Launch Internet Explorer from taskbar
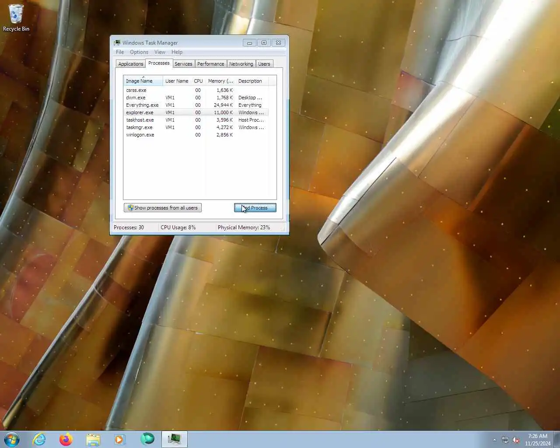 click(x=39, y=439)
